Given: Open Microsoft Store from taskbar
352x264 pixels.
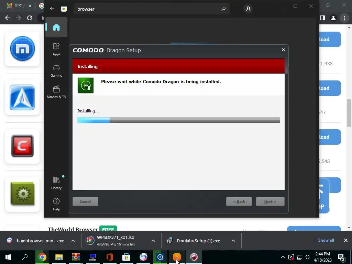Looking at the screenshot, I should tap(126, 257).
